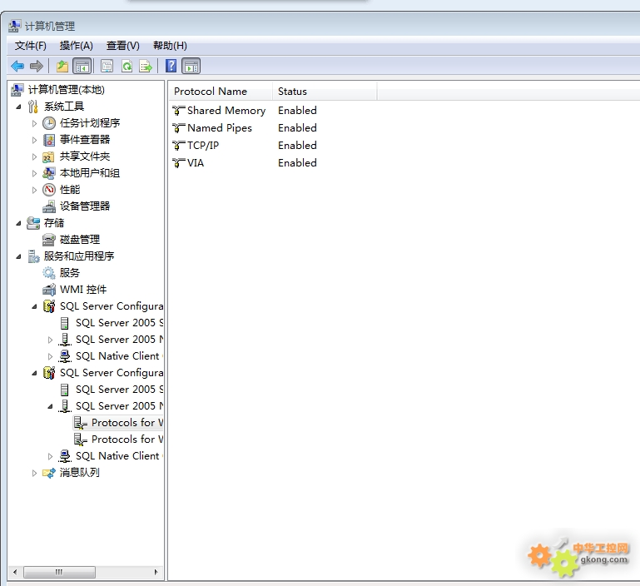Viewport: 640px width, 586px height.
Task: Click the Up one level folder icon
Action: pos(62,66)
